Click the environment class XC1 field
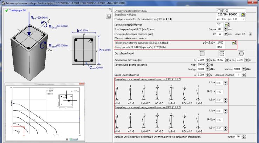 click(220, 25)
